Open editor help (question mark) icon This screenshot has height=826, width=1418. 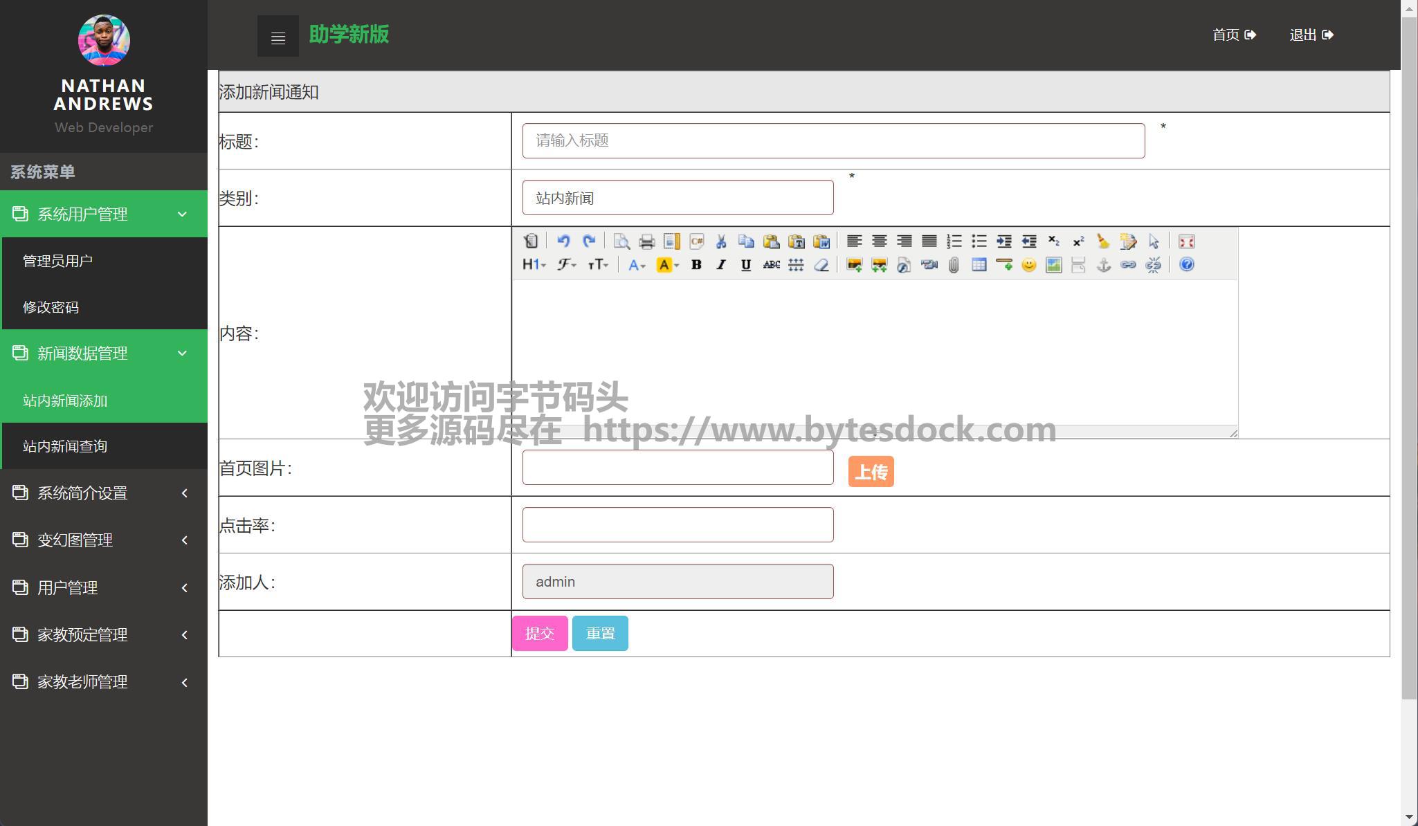1186,264
